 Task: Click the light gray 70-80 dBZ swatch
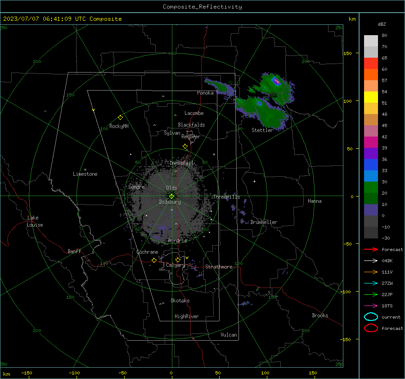[x=371, y=41]
